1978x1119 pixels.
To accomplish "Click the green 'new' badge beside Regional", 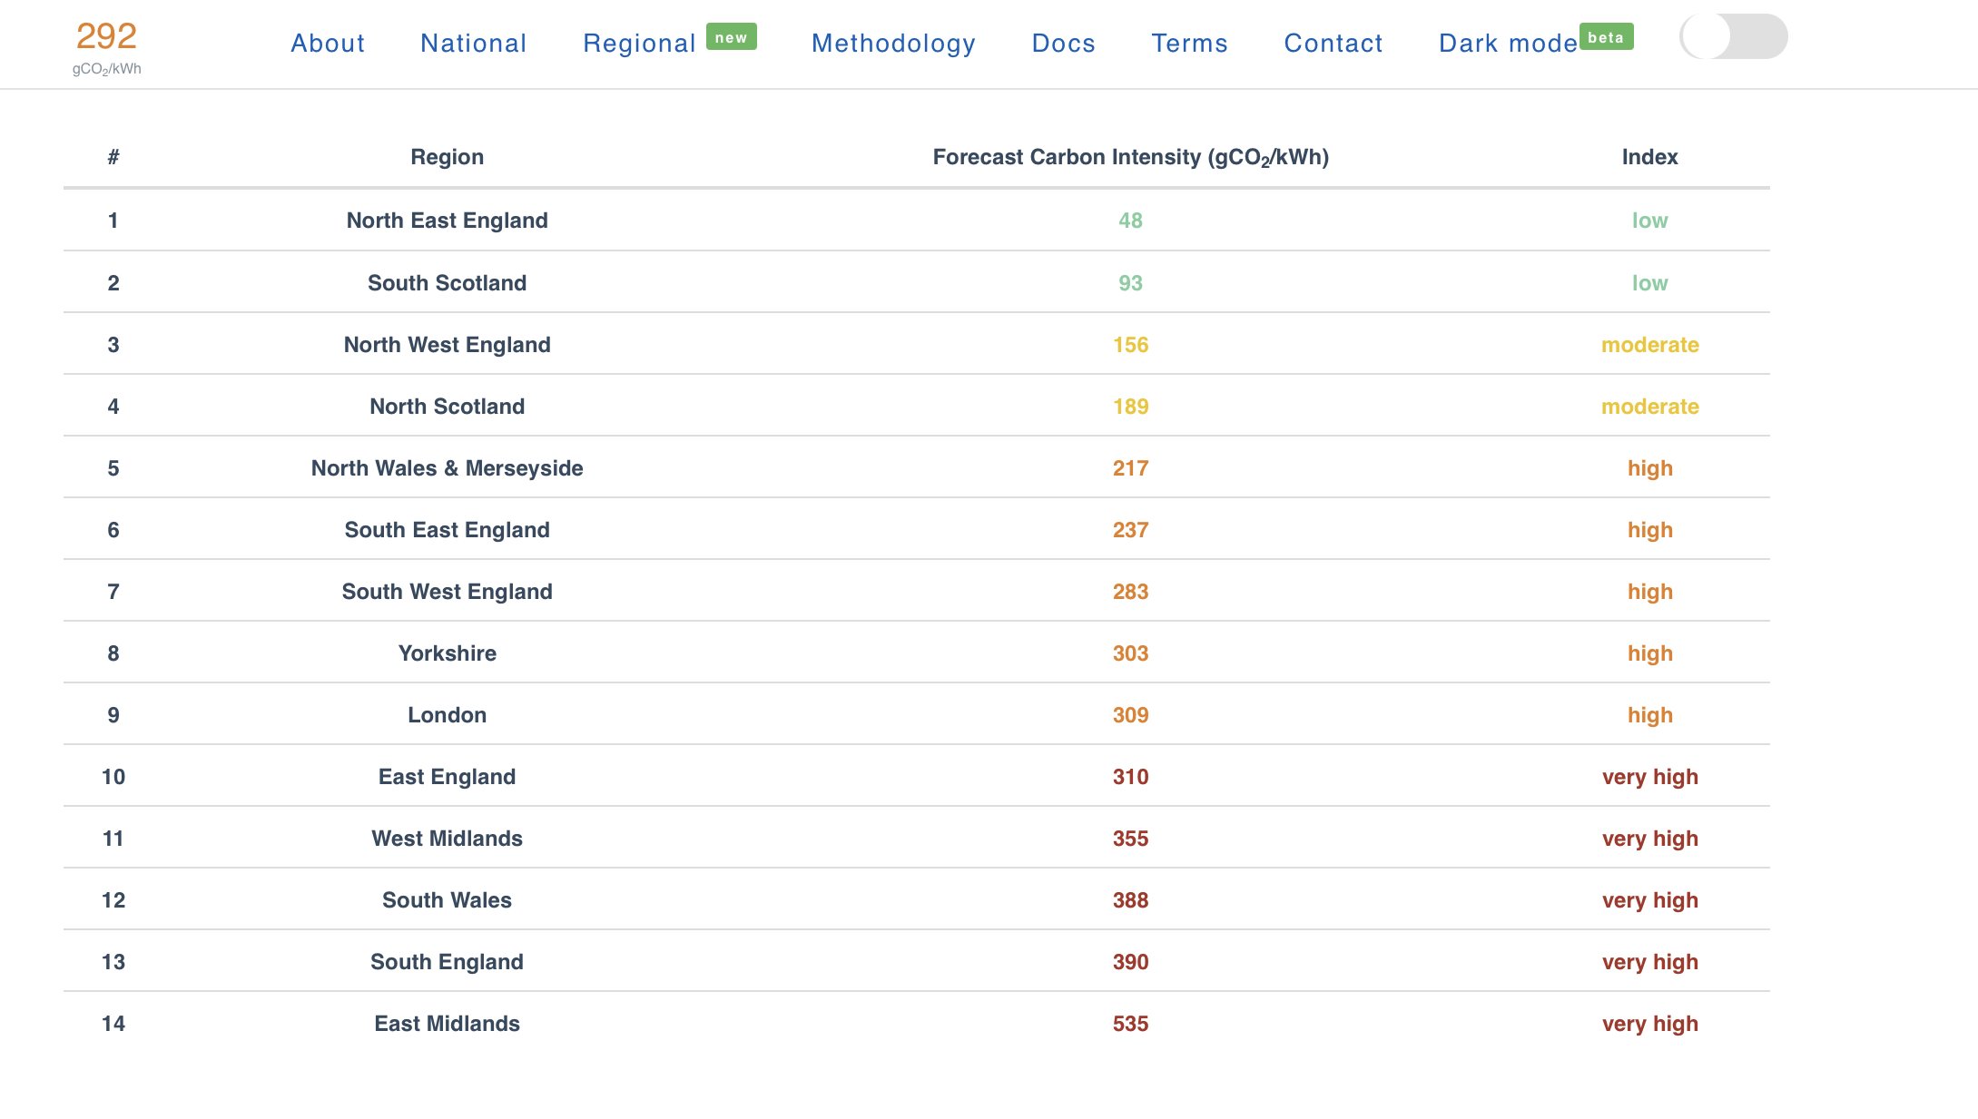I will pos(731,37).
